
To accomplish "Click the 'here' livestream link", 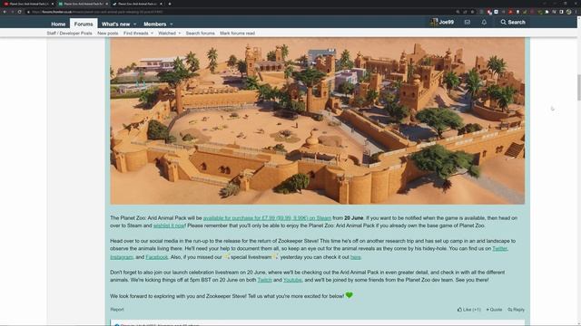I will [x=355, y=257].
